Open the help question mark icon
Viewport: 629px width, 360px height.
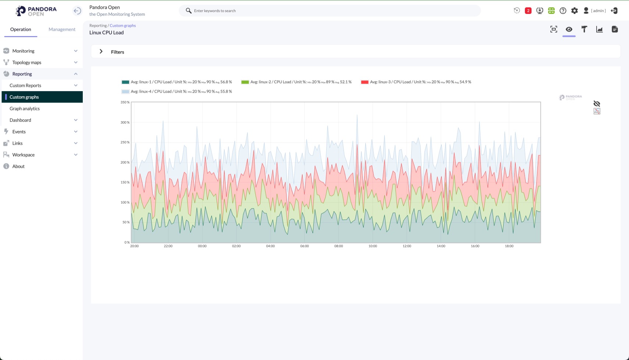(x=563, y=11)
